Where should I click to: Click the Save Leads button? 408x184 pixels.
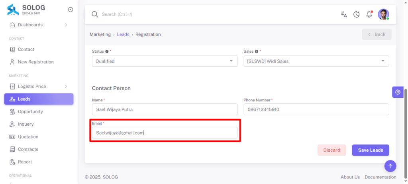(x=371, y=150)
